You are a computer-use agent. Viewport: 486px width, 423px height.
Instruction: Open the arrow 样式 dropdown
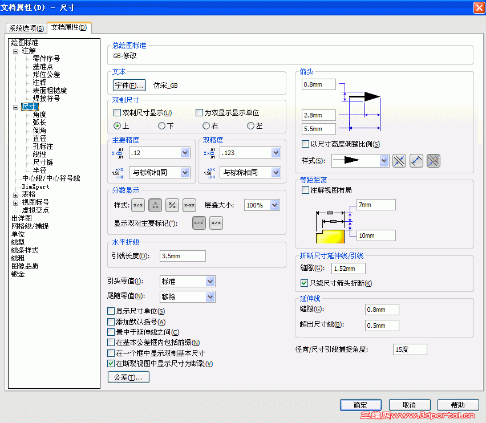tap(384, 161)
